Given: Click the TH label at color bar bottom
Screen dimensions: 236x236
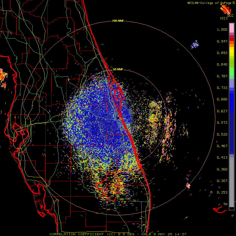Looking at the screenshot, I should point(225,204).
